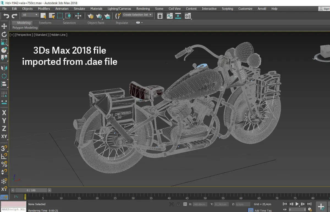Screen dimensions: 330x212
Task: Open Rendered Frame Window teapot icon
Action: [99, 16]
